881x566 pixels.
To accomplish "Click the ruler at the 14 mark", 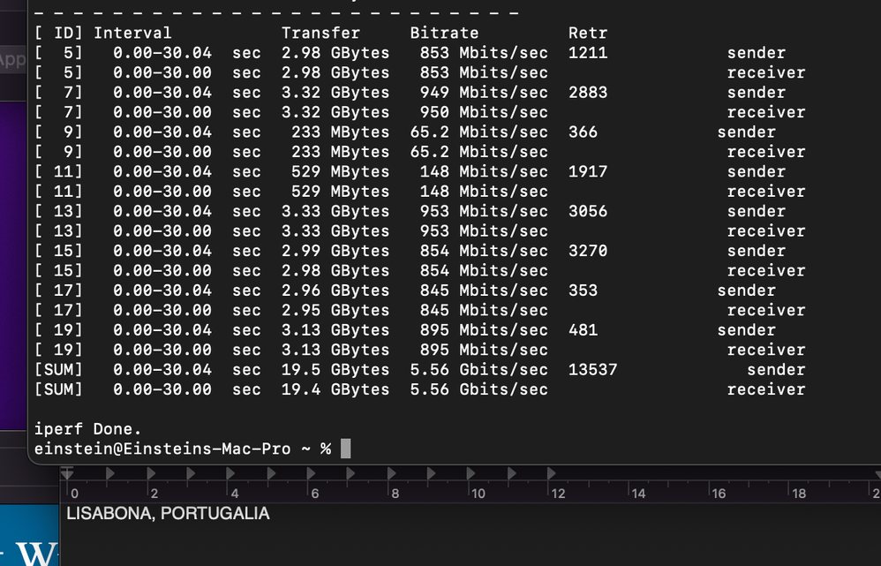I will coord(636,493).
